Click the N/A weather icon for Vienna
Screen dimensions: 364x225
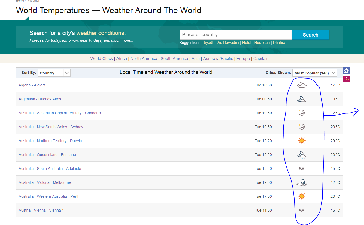(x=301, y=210)
